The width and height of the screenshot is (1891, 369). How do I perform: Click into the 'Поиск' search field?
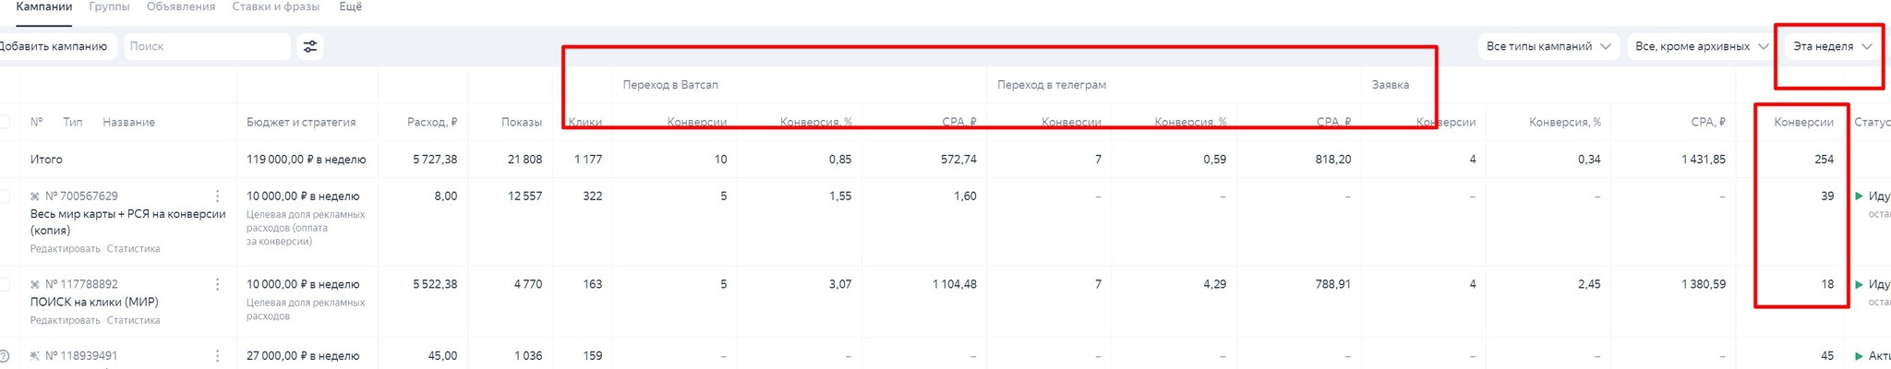[x=207, y=46]
